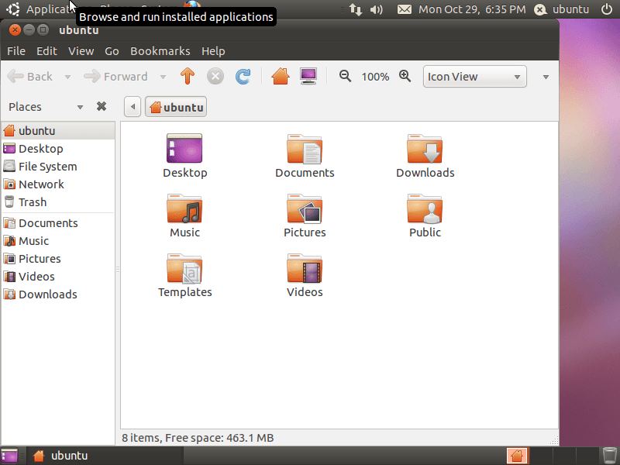Screen dimensions: 620x465
Task: Switch to the highlighted workspace thumbnail
Action: coord(518,456)
